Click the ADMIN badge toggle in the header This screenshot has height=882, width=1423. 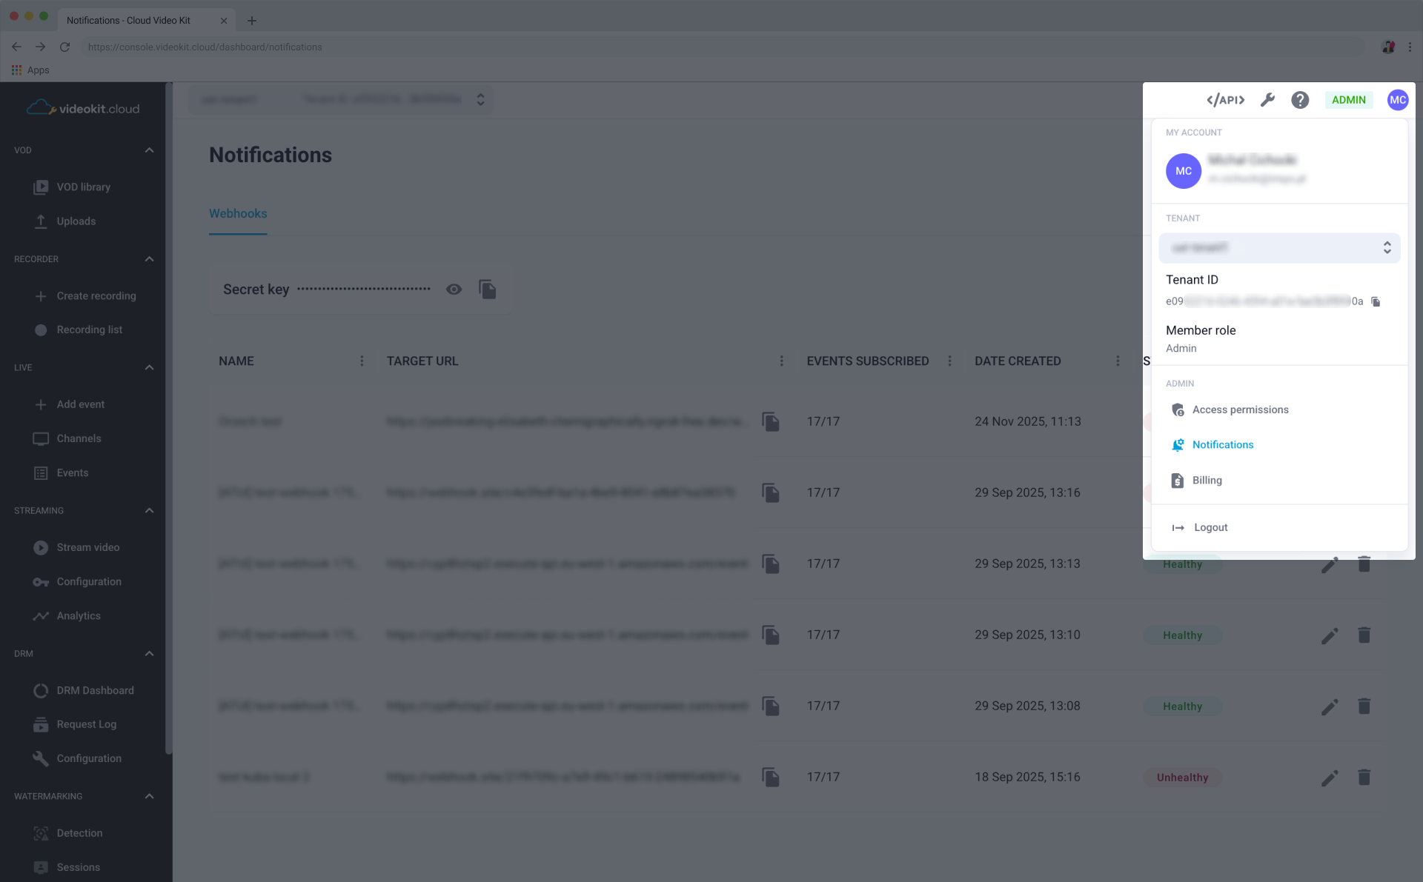(x=1348, y=99)
